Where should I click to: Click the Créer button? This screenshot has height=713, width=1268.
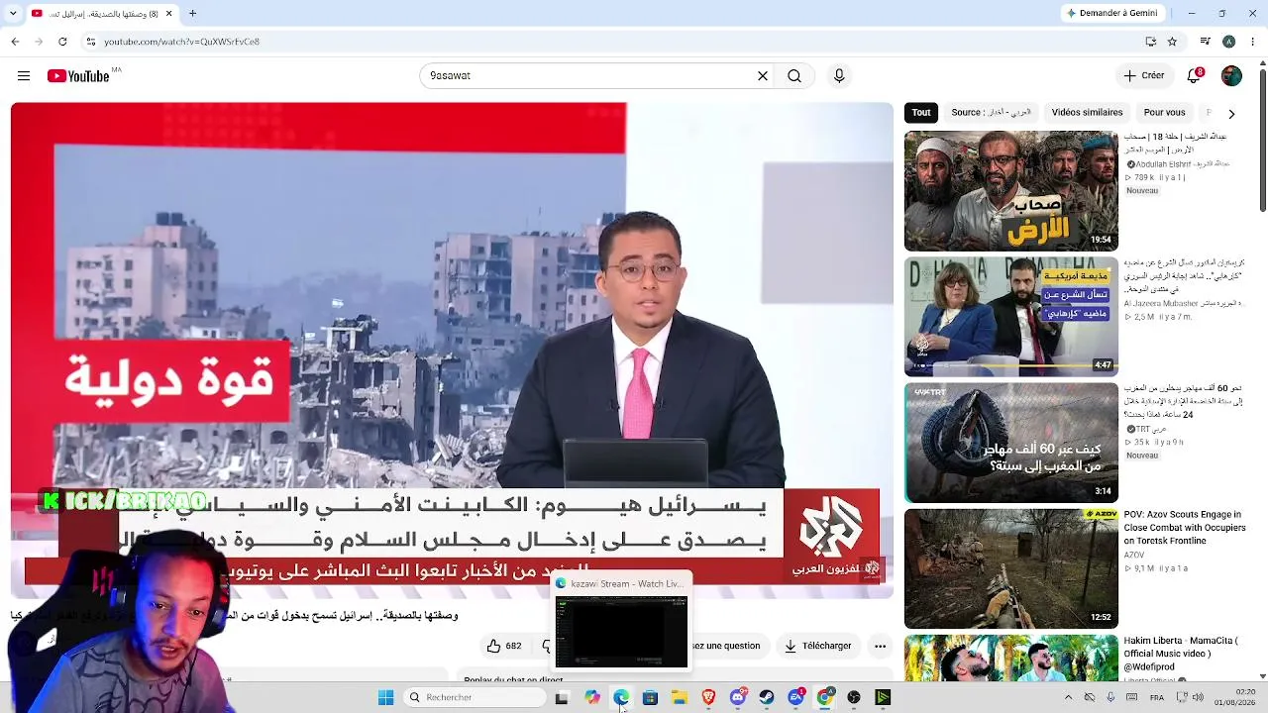point(1143,76)
